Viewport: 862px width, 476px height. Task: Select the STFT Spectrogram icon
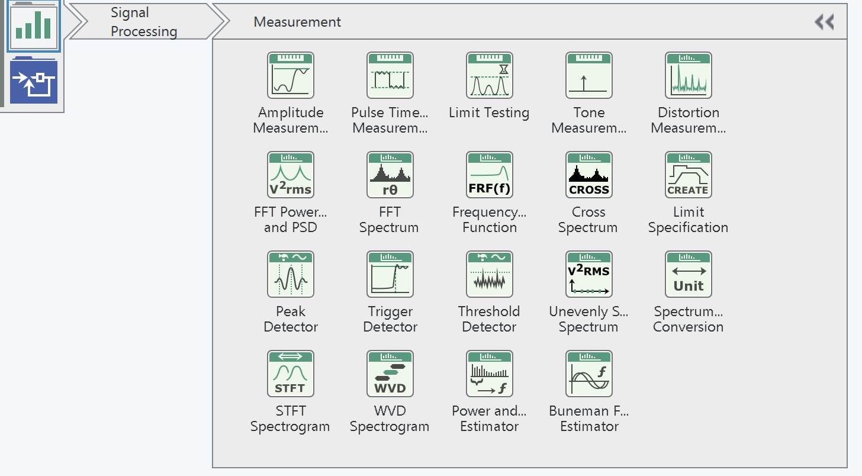pyautogui.click(x=290, y=374)
